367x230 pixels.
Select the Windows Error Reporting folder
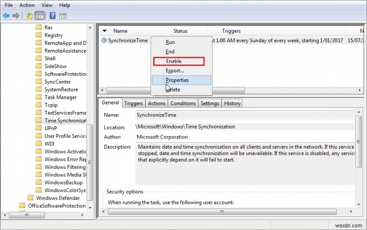click(65, 159)
